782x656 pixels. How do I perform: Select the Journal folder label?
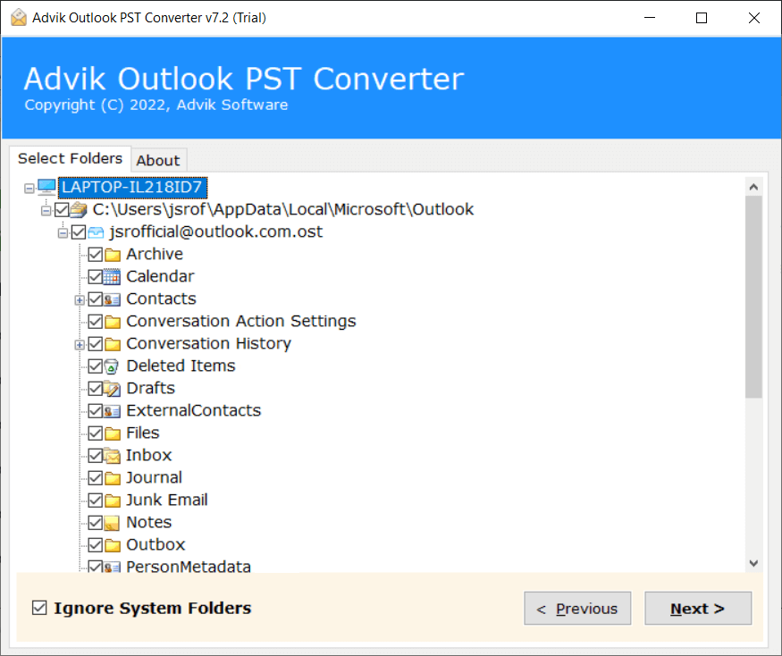(x=154, y=478)
